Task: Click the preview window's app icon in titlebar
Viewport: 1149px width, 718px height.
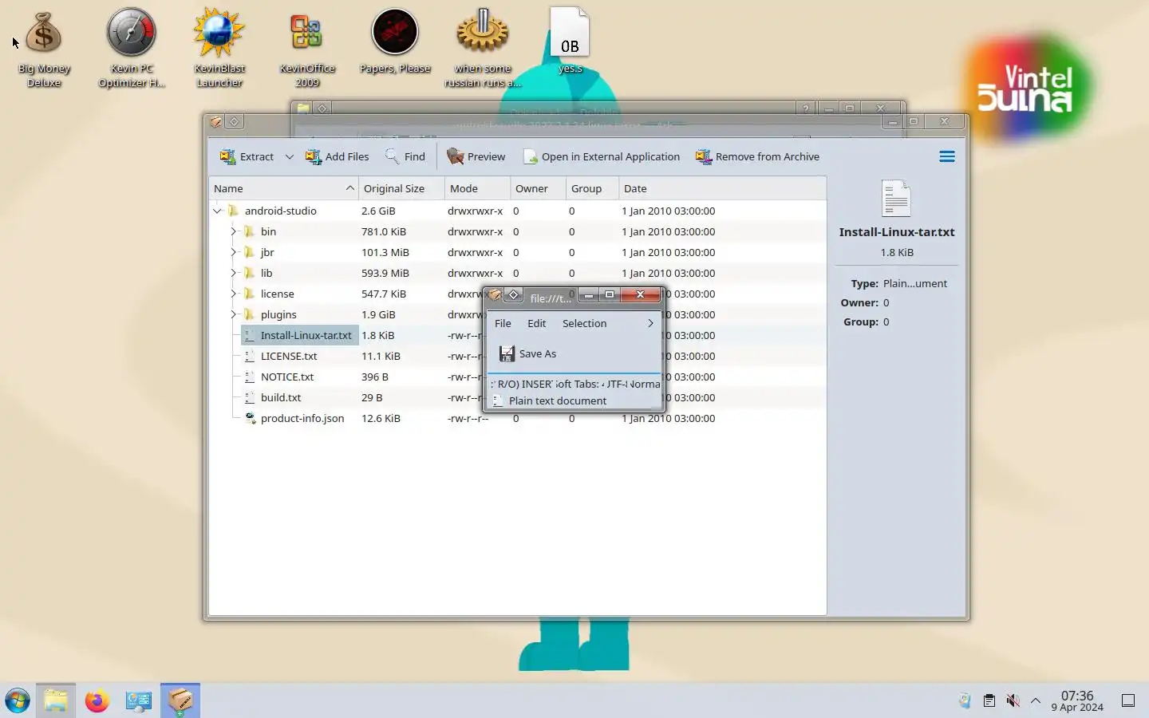Action: point(495,295)
